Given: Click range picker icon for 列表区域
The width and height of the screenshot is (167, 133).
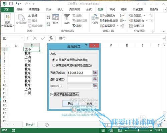Looking at the screenshot, I should [x=95, y=73].
